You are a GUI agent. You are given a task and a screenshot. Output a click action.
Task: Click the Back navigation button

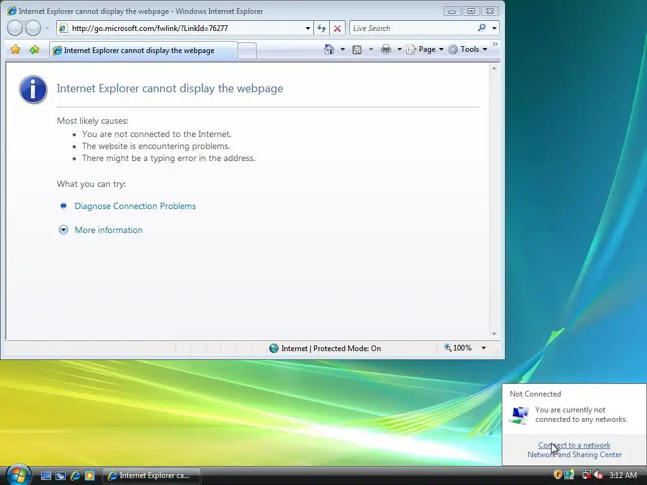[15, 28]
